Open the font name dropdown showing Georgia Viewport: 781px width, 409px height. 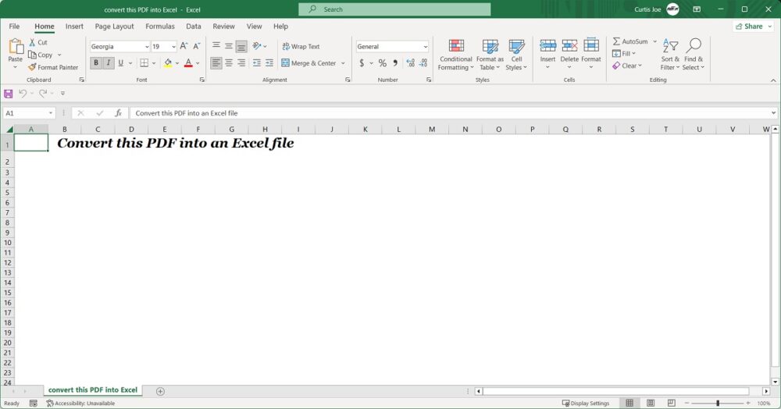coord(146,47)
